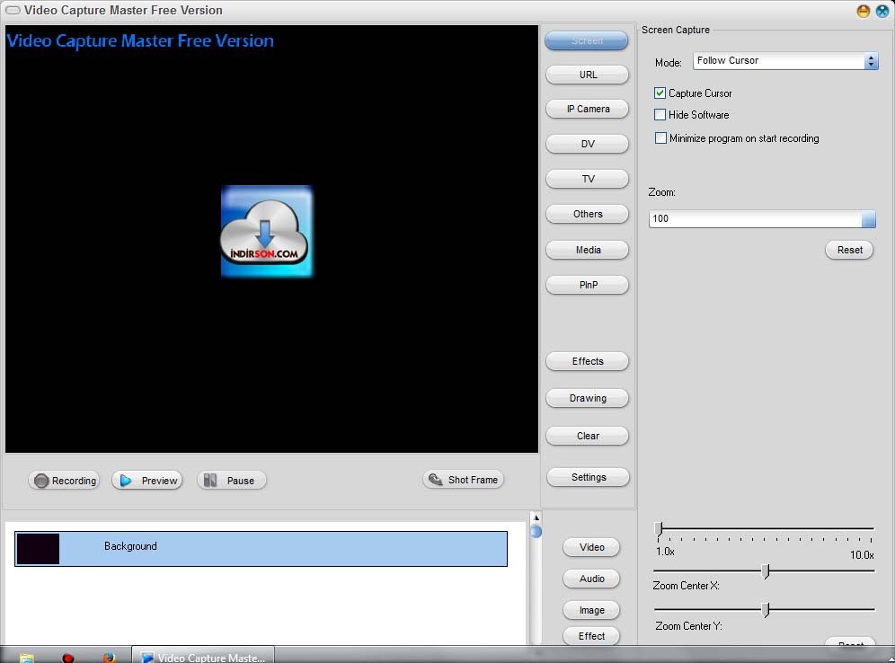Enable the Hide Software checkbox
Image resolution: width=895 pixels, height=663 pixels.
660,115
